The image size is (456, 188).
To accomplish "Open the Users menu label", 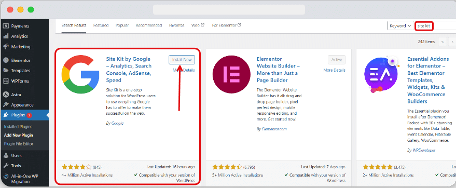I will (x=16, y=155).
